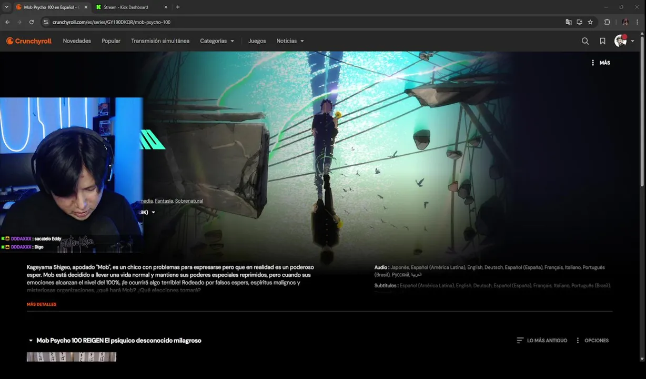Open the Chrome profile avatar
646x379 pixels.
[x=625, y=22]
